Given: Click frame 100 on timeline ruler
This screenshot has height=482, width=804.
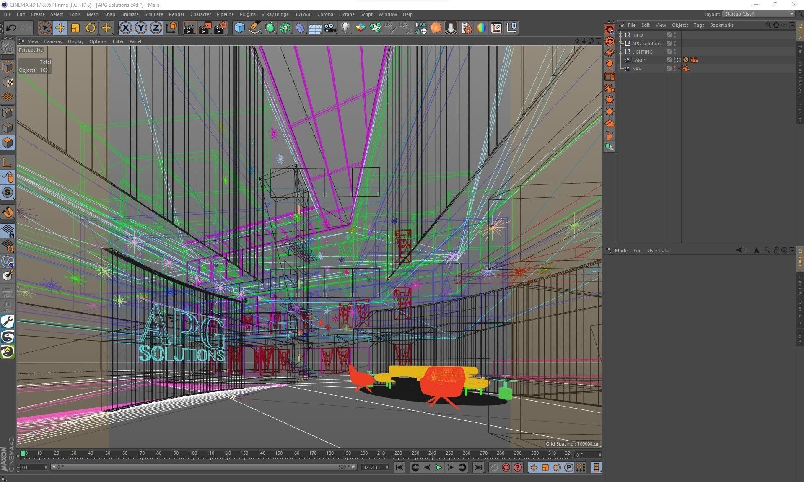Looking at the screenshot, I should pos(193,453).
